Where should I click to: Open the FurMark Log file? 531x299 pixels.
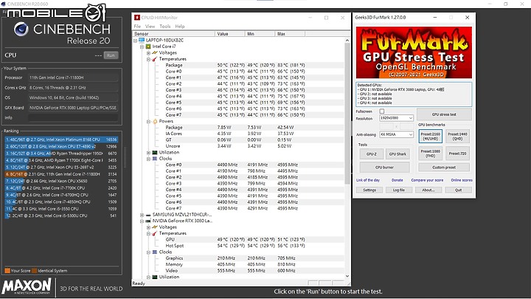398,190
